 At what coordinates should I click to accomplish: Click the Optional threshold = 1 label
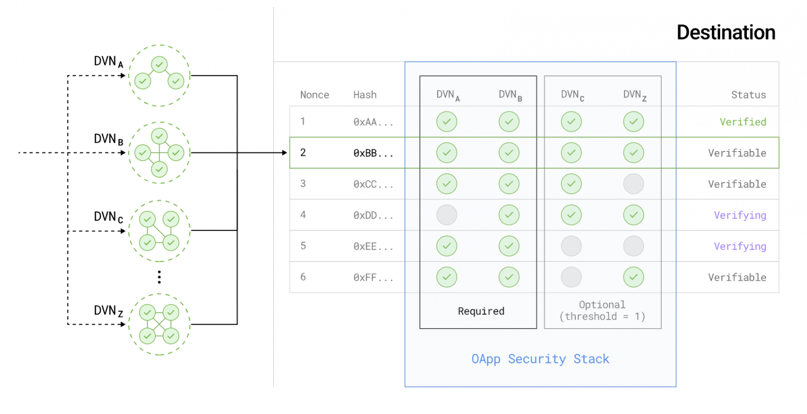coord(602,311)
